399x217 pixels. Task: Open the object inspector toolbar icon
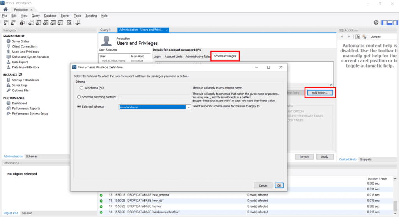22,23
